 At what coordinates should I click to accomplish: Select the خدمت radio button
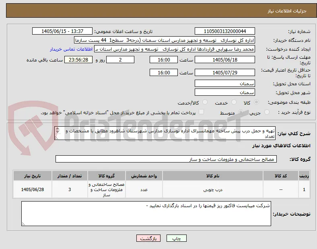234,102
